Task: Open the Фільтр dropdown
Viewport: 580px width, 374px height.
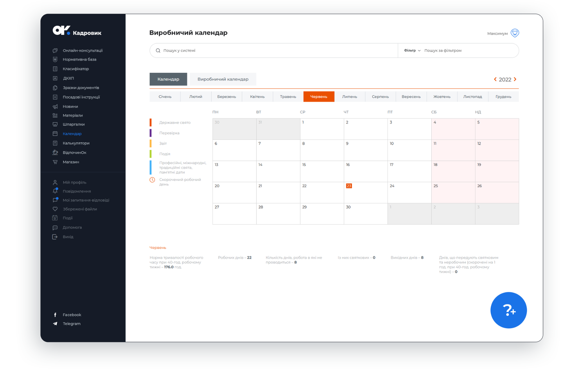Action: tap(412, 50)
